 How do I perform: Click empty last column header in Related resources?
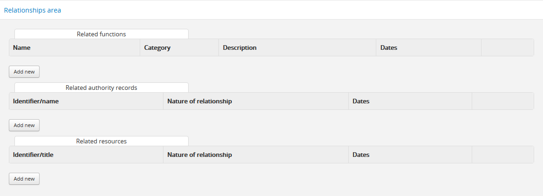(x=502, y=155)
